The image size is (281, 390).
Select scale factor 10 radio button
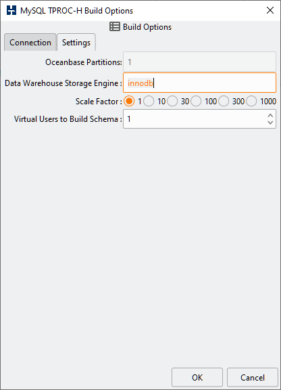149,102
